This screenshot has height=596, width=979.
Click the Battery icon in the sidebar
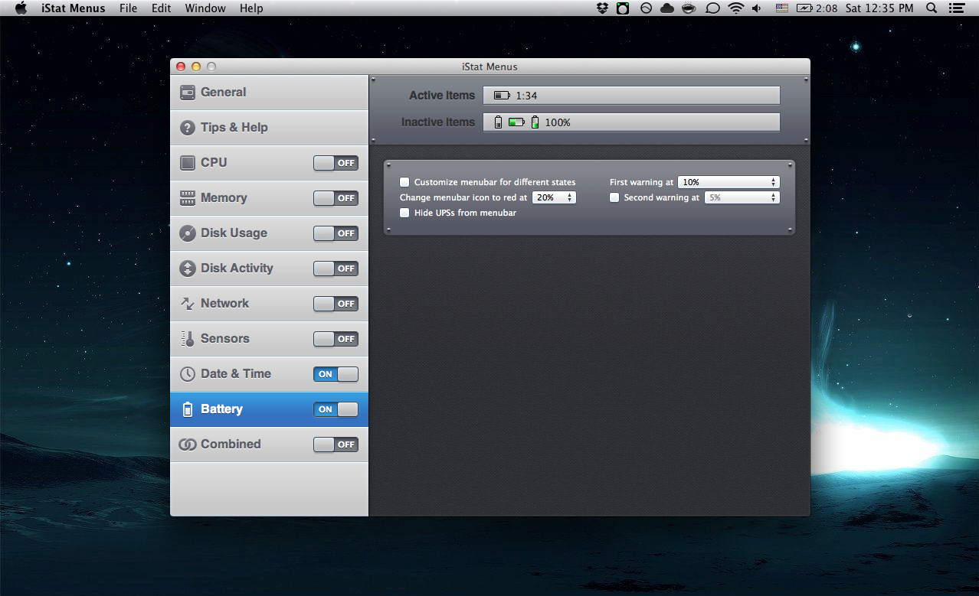[x=188, y=409]
